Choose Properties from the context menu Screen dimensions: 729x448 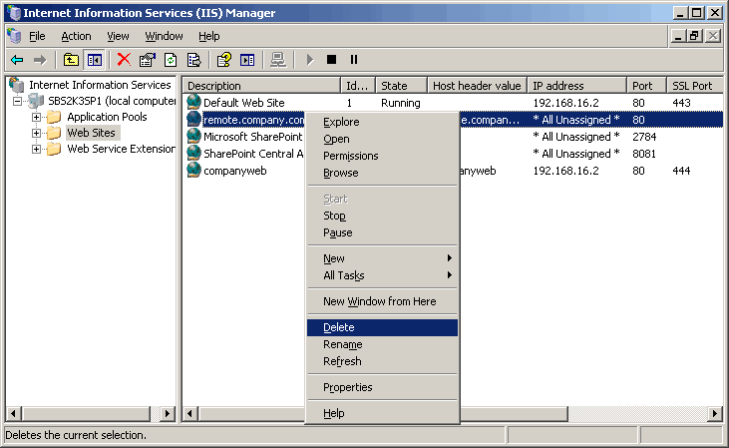point(382,387)
